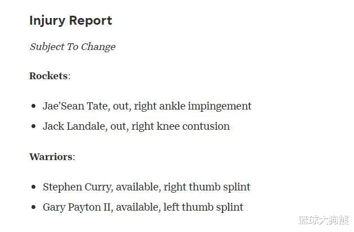Screen dimensions: 354x232
Task: Select the Subject To Change italic note
Action: [72, 47]
